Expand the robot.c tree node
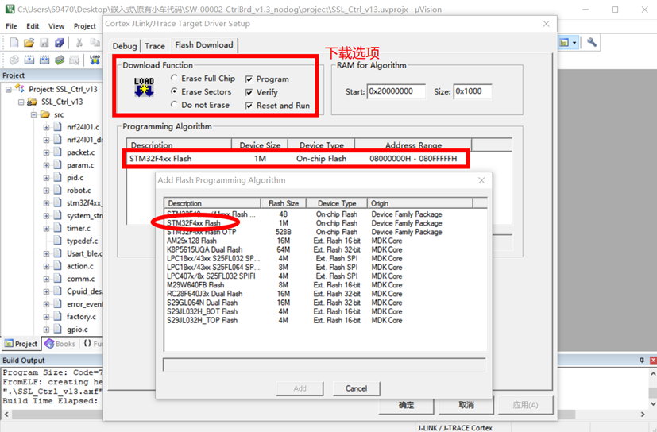Image resolution: width=657 pixels, height=432 pixels. [x=46, y=191]
